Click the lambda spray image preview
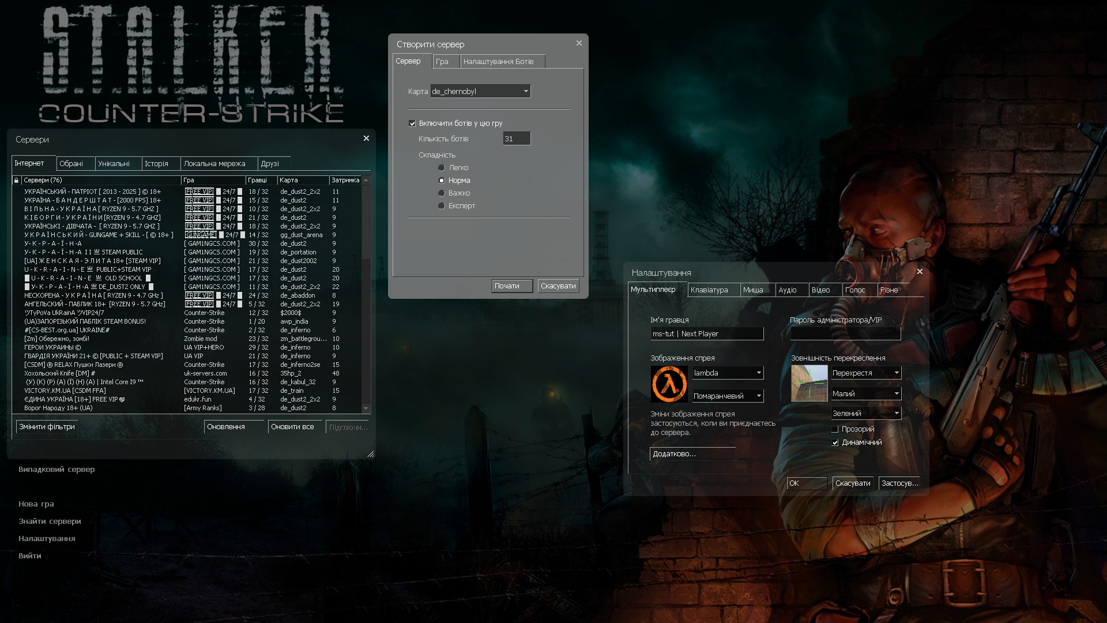1107x623 pixels. tap(669, 384)
